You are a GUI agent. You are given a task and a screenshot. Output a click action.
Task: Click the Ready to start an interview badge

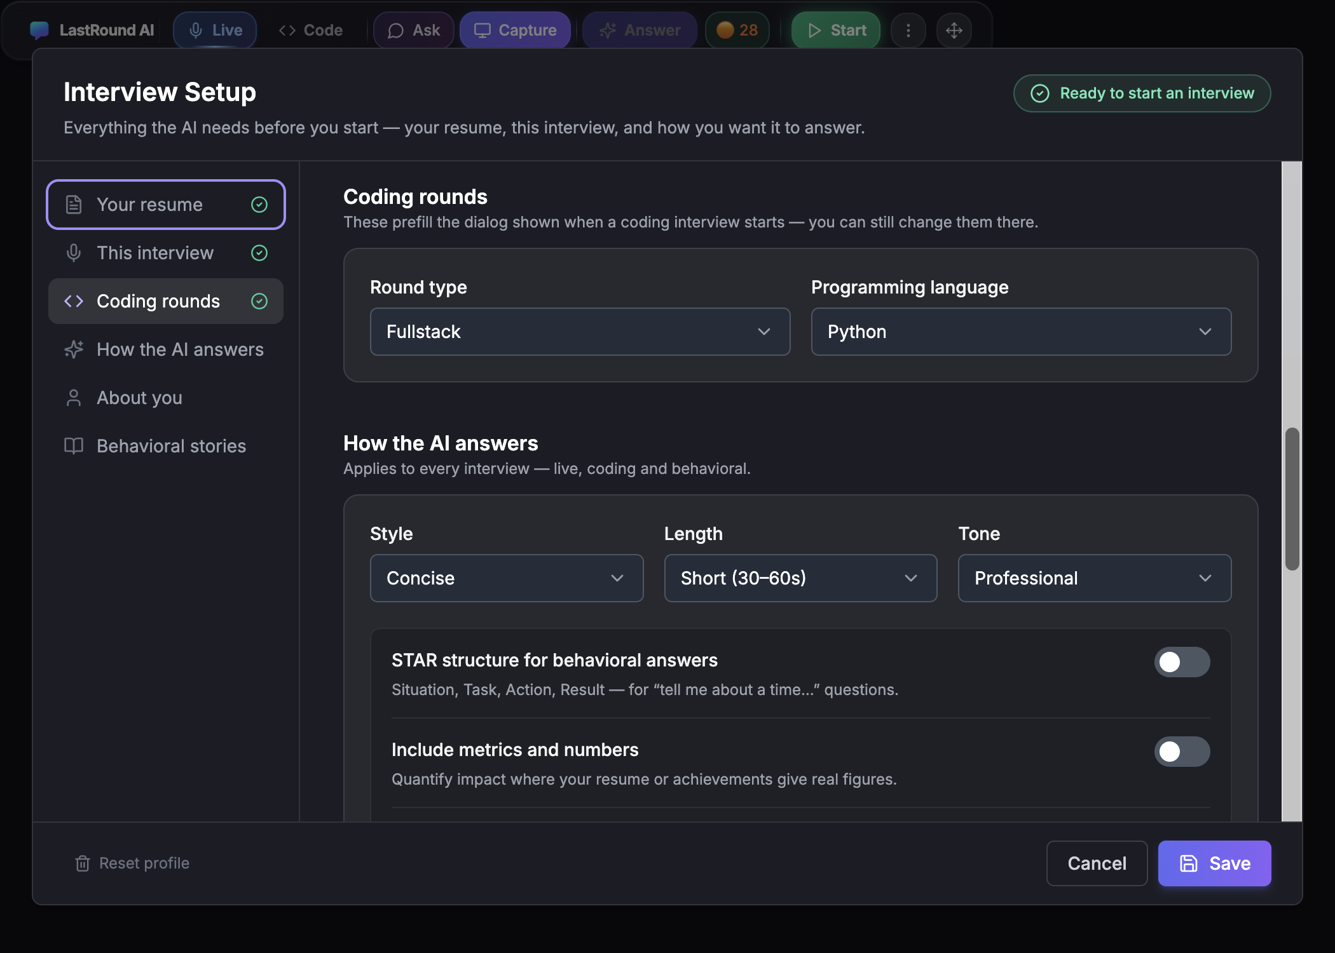point(1142,93)
